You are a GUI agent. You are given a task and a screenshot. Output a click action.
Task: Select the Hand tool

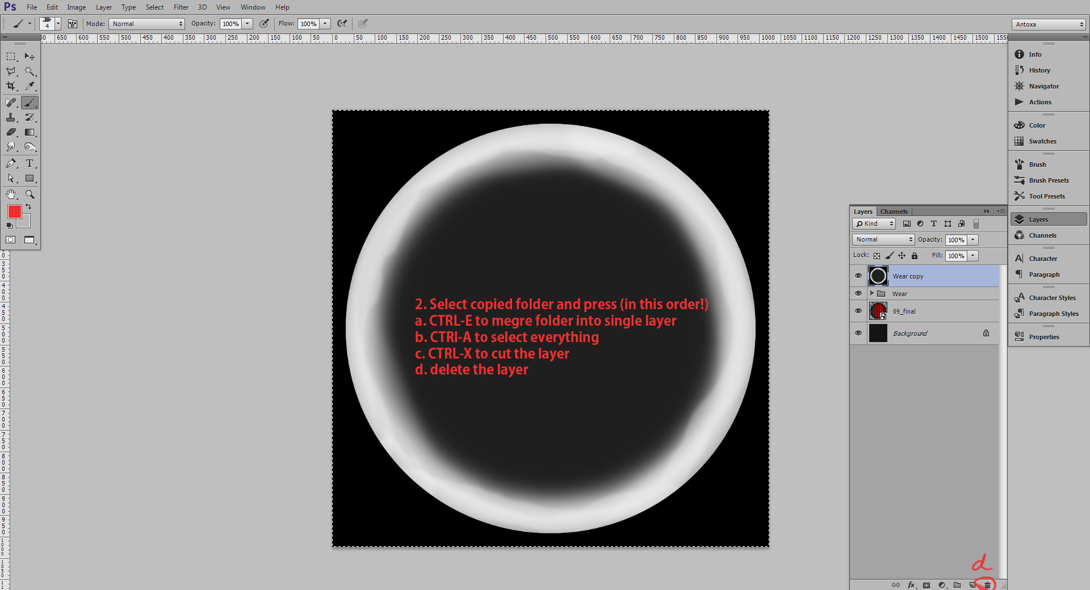11,195
